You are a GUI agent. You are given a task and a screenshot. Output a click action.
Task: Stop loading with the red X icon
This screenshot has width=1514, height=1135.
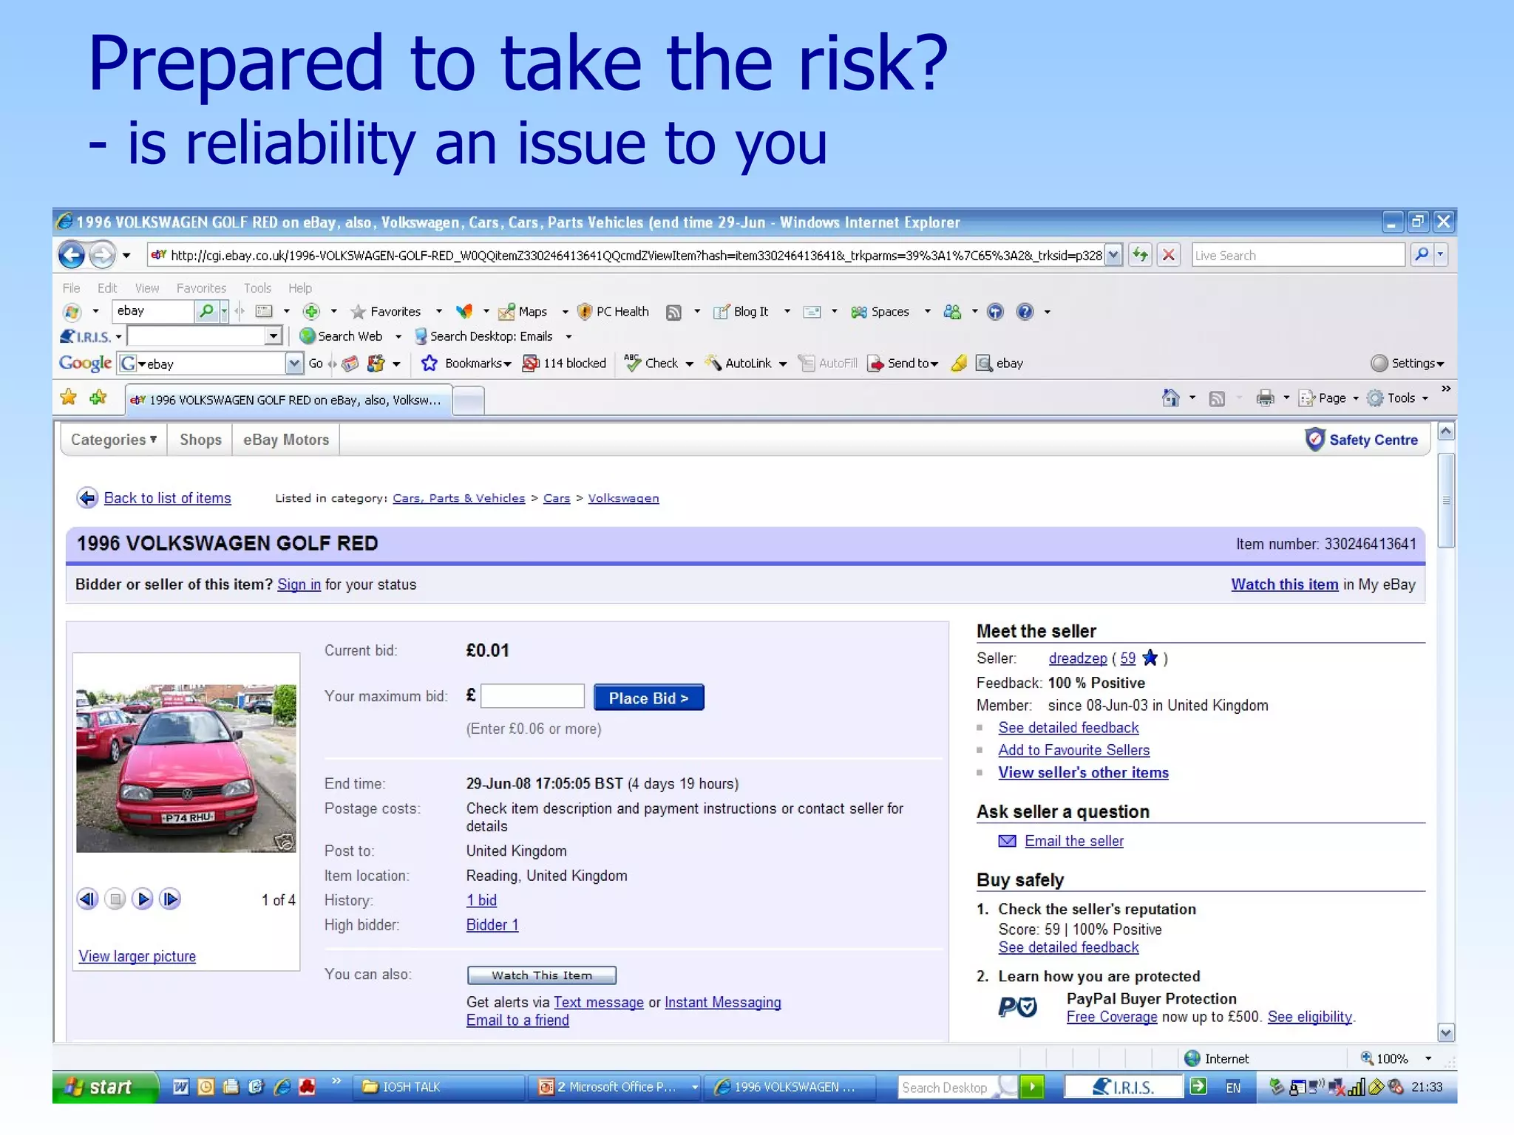(1169, 256)
